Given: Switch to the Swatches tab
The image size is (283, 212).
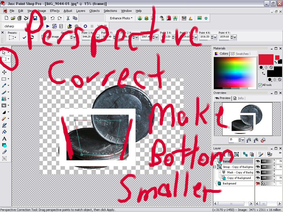Looking at the screenshot, I should click(240, 54).
